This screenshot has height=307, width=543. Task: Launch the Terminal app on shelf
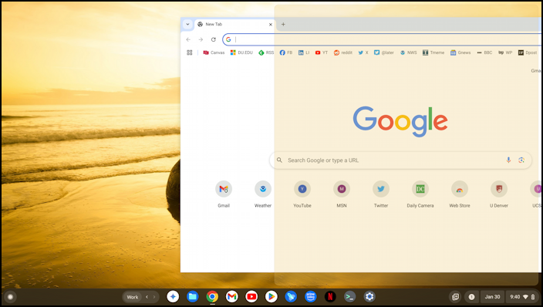349,297
